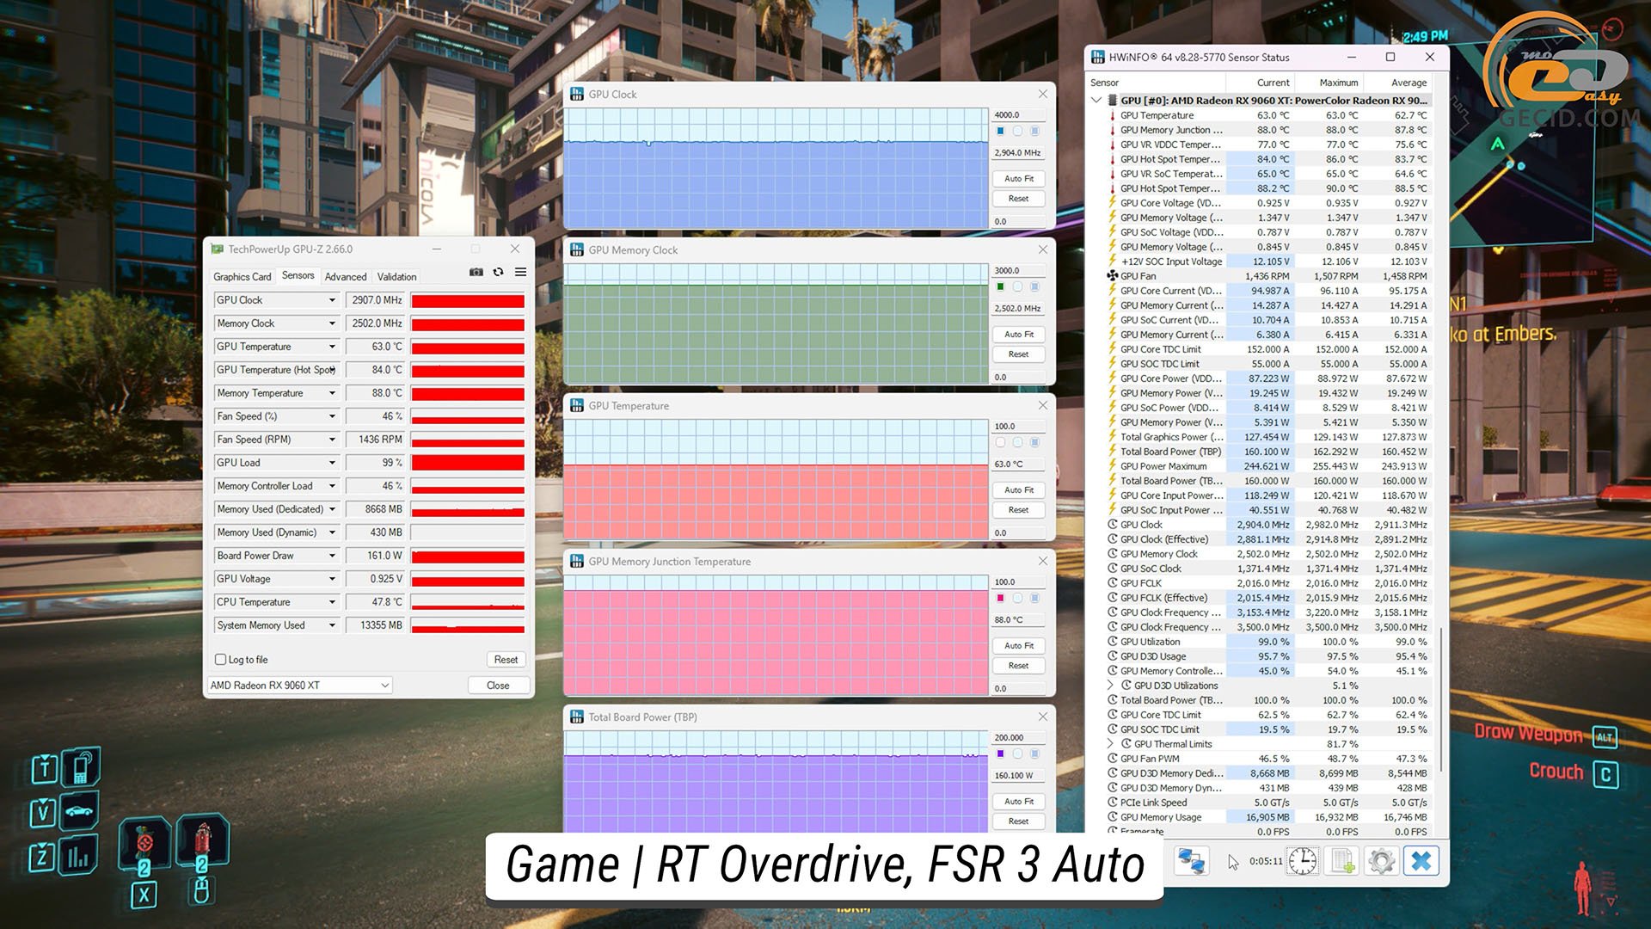Click the GPU Fan sensor fan icon in HWiNFO
This screenshot has width=1651, height=929.
[x=1112, y=276]
